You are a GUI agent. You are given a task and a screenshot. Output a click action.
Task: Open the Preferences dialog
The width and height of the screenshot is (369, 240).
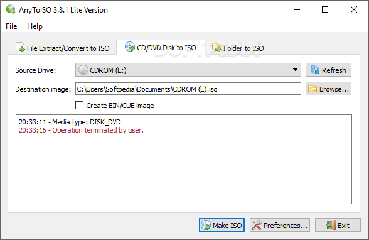pyautogui.click(x=280, y=225)
